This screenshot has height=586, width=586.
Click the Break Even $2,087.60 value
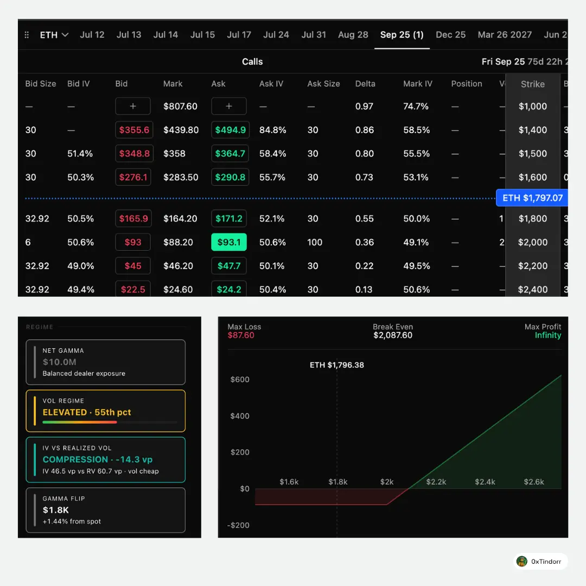point(393,335)
